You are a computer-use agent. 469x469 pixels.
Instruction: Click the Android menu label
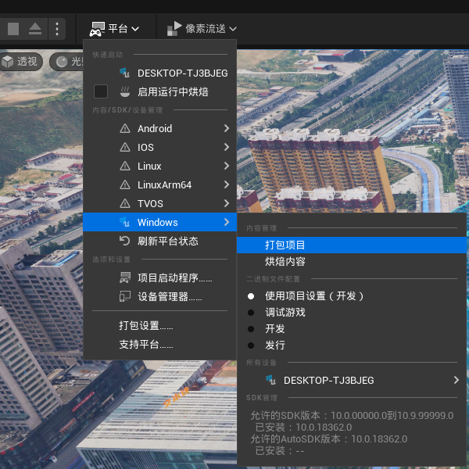pos(155,129)
